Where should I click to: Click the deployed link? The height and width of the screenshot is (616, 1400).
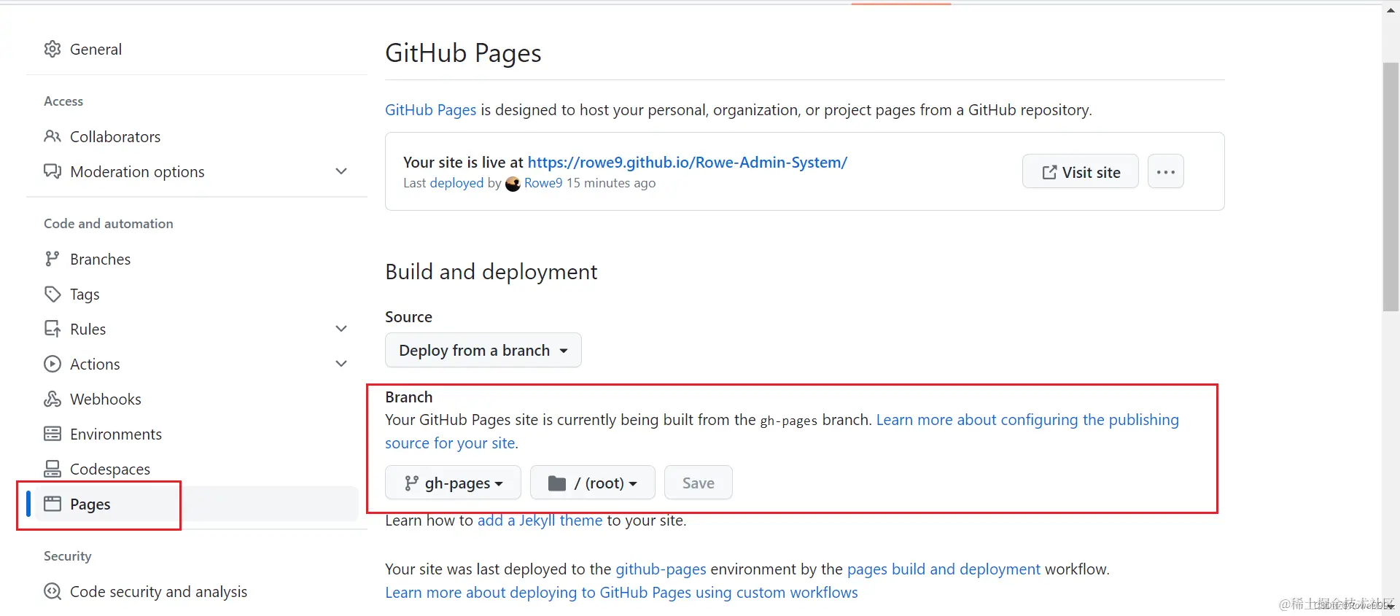(x=456, y=183)
